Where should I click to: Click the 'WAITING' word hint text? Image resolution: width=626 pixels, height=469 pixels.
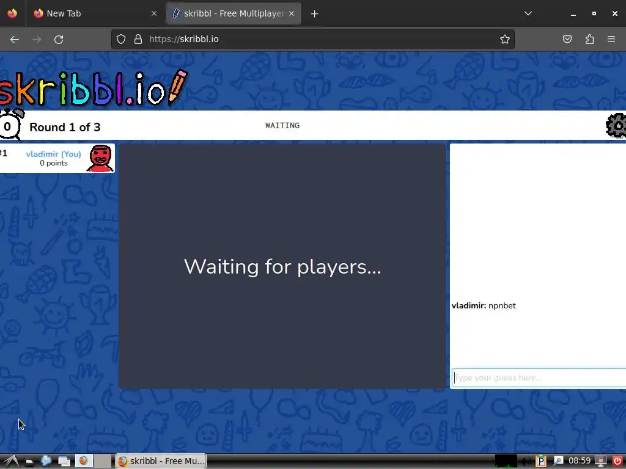click(282, 125)
